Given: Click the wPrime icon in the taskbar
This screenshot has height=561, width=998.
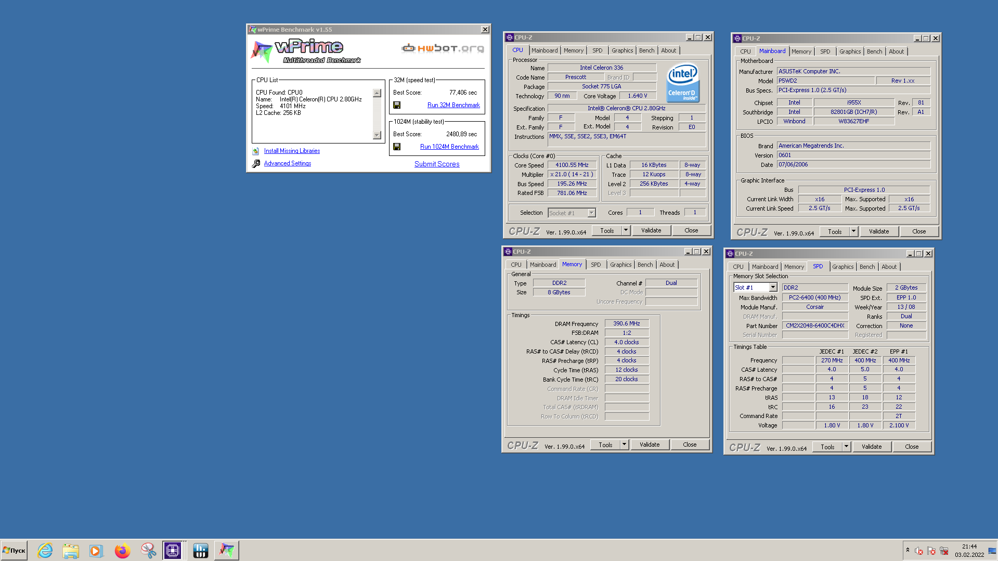Looking at the screenshot, I should [226, 550].
